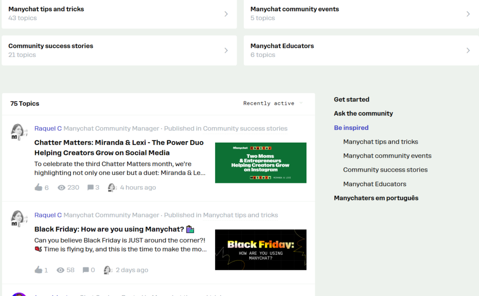Screen dimensions: 479x296
Task: Open Manychat tips and tricks link in byline
Action: 240,215
